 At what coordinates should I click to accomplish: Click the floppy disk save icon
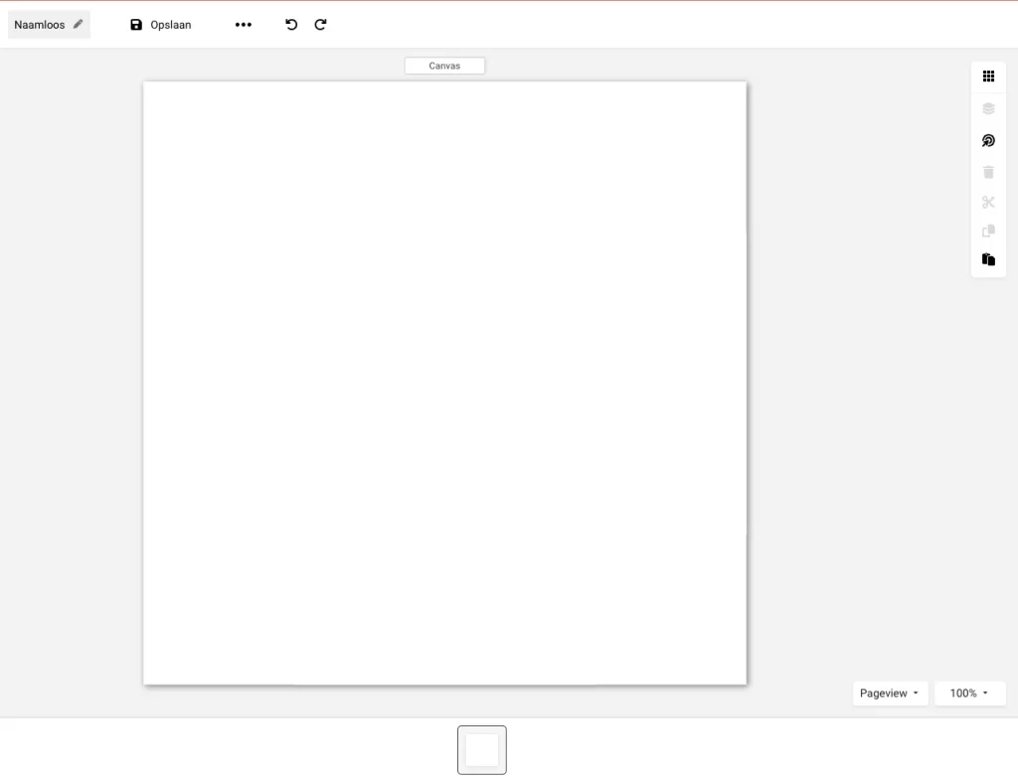tap(136, 25)
